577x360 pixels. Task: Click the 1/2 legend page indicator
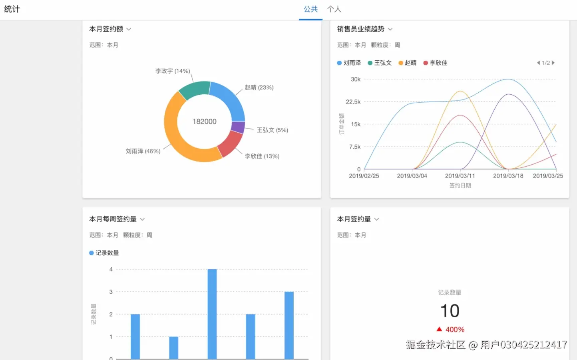coord(546,63)
